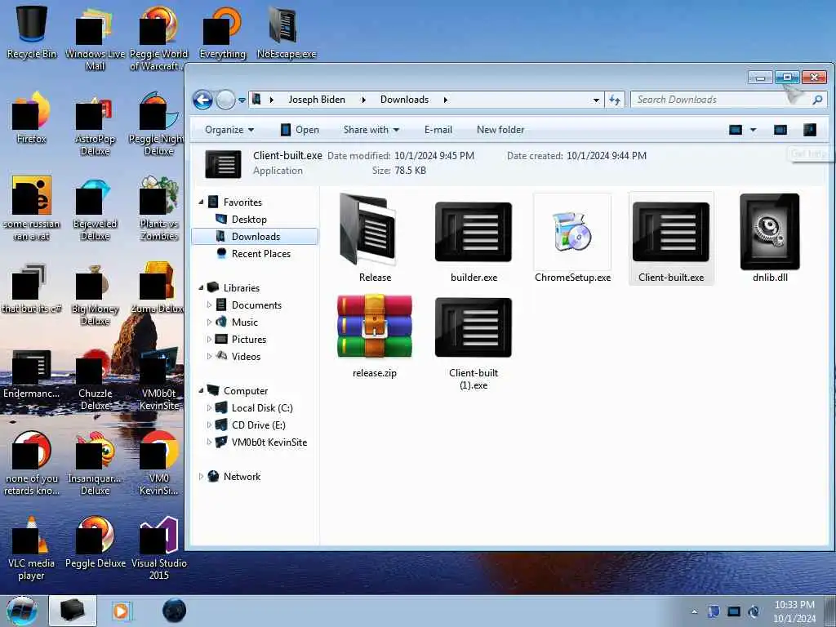
Task: Click New folder button
Action: 500,130
